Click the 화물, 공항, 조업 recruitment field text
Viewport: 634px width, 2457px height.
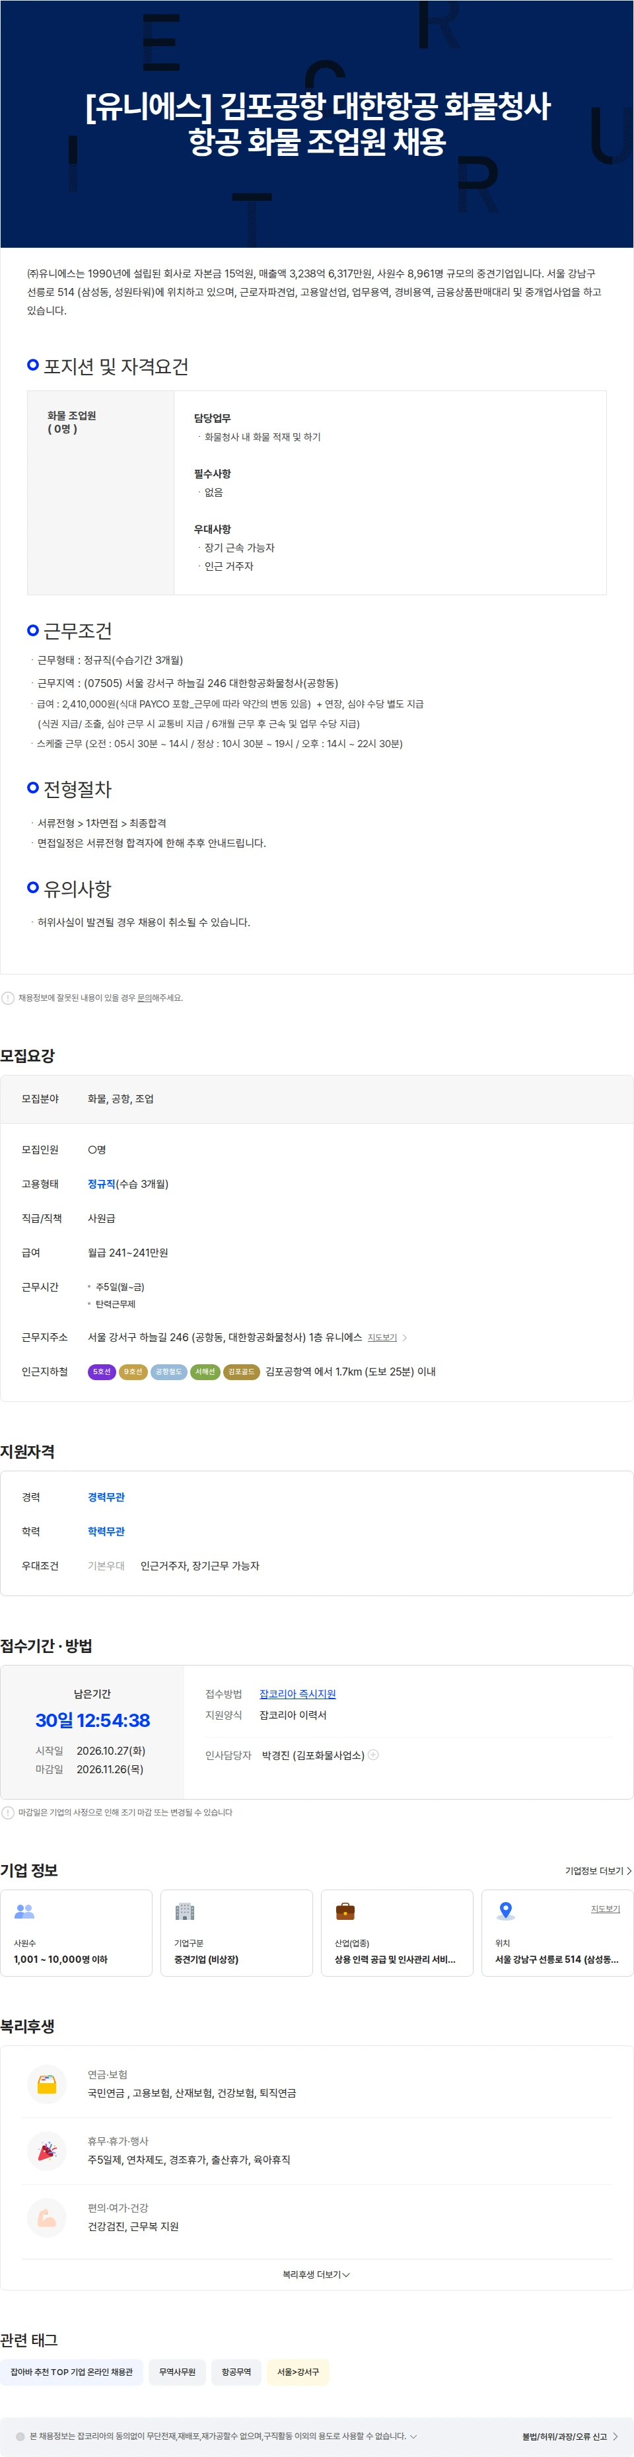click(x=120, y=1099)
